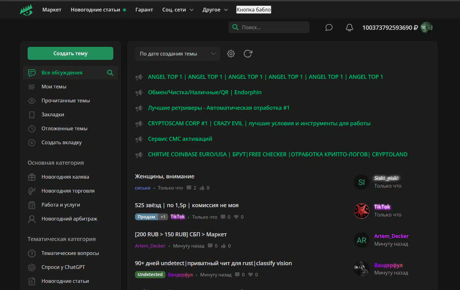The height and width of the screenshot is (290, 460).
Task: Click the site logo with the eye
Action: [26, 10]
